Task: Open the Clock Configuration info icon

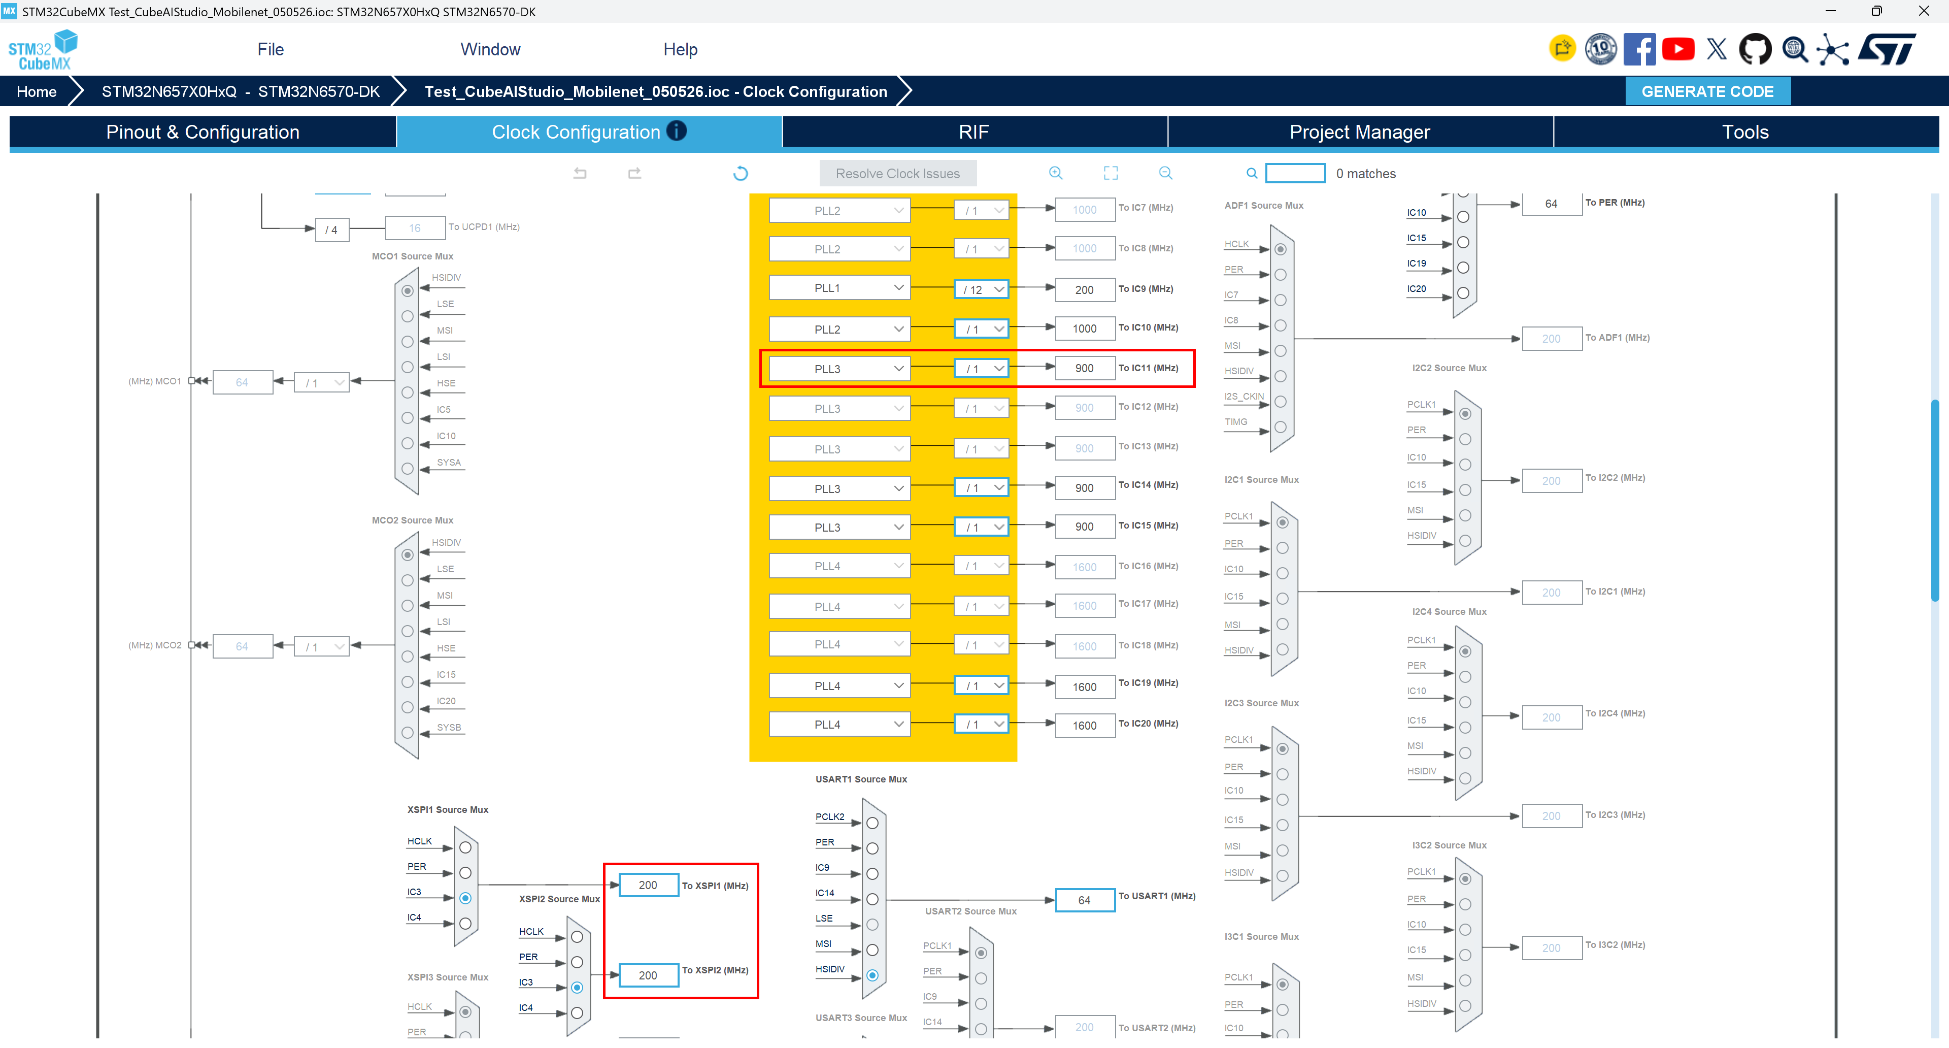Action: (677, 131)
